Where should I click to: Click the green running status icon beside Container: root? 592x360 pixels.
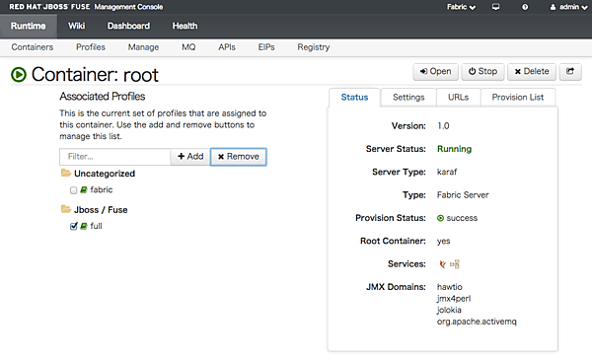[19, 74]
